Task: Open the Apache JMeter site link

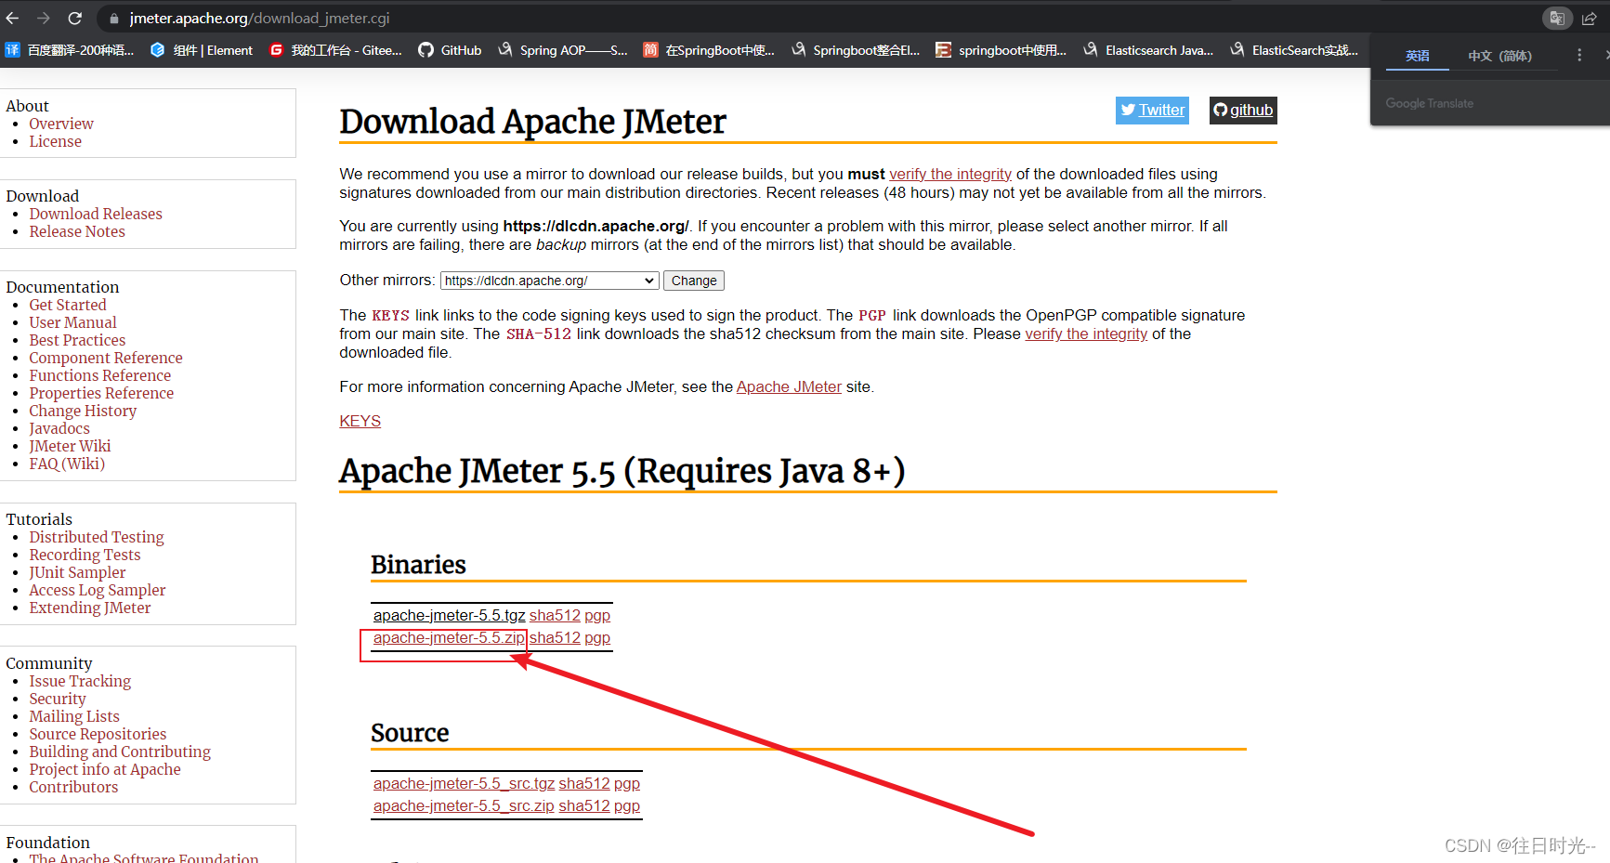Action: [789, 386]
